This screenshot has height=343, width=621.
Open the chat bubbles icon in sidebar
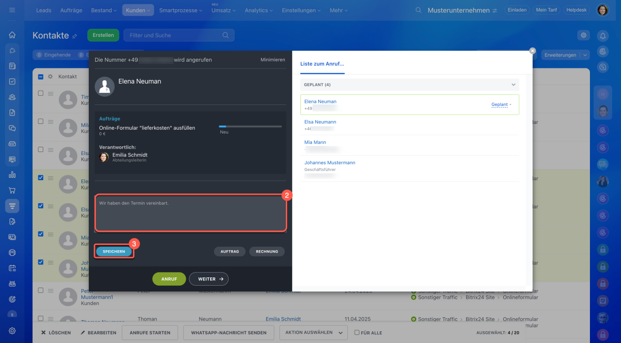click(12, 128)
